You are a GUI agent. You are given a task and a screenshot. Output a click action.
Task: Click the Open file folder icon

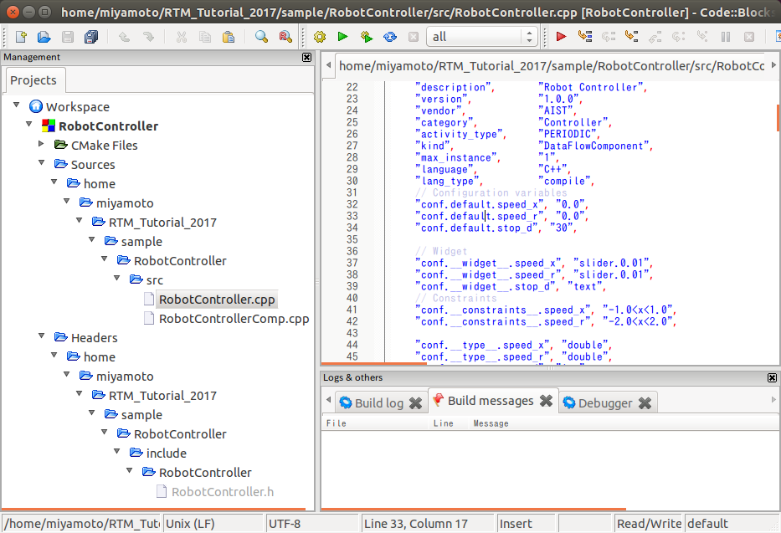tap(44, 37)
